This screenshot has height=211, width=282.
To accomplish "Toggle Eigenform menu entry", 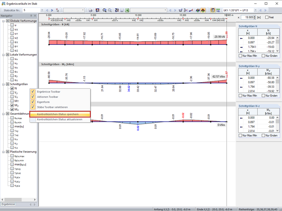I will [x=60, y=102].
